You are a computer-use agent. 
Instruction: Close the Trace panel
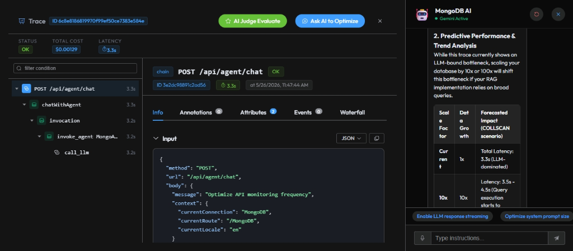[380, 21]
